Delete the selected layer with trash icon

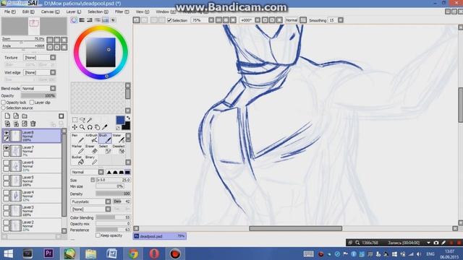[x=33, y=123]
